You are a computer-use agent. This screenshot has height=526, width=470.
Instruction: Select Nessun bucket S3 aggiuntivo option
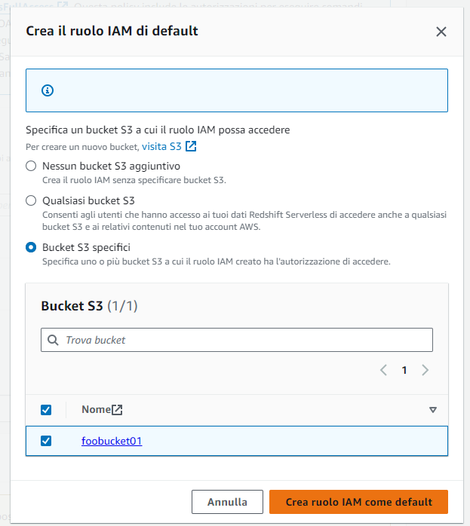pyautogui.click(x=31, y=166)
